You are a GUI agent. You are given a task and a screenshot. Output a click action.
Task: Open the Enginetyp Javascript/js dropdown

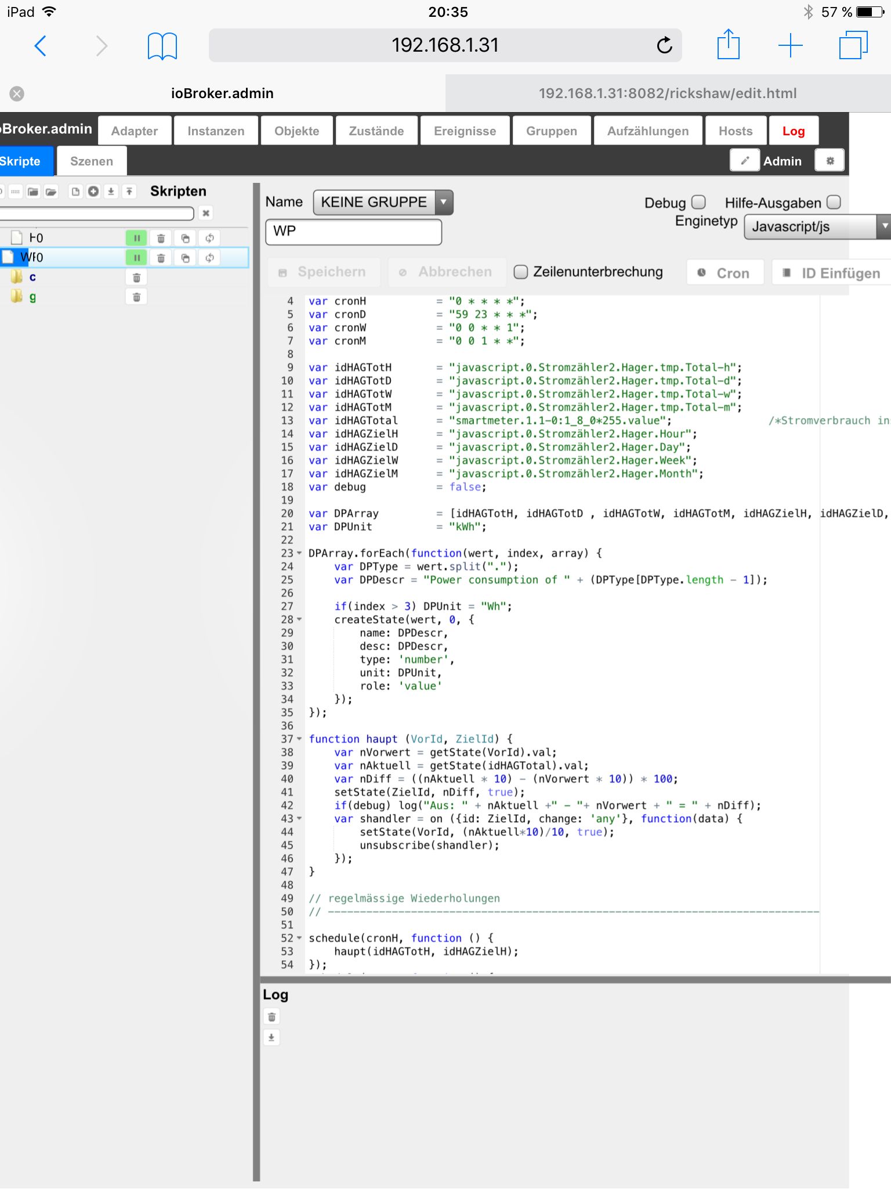pyautogui.click(x=817, y=226)
